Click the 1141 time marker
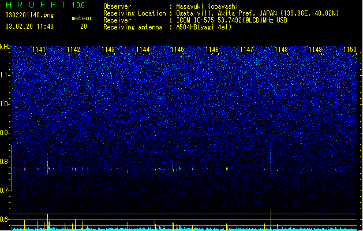 [39, 50]
